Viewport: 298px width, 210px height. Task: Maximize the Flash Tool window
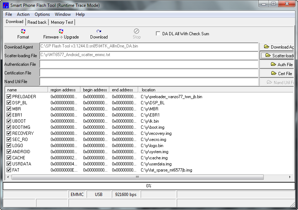pos(273,4)
